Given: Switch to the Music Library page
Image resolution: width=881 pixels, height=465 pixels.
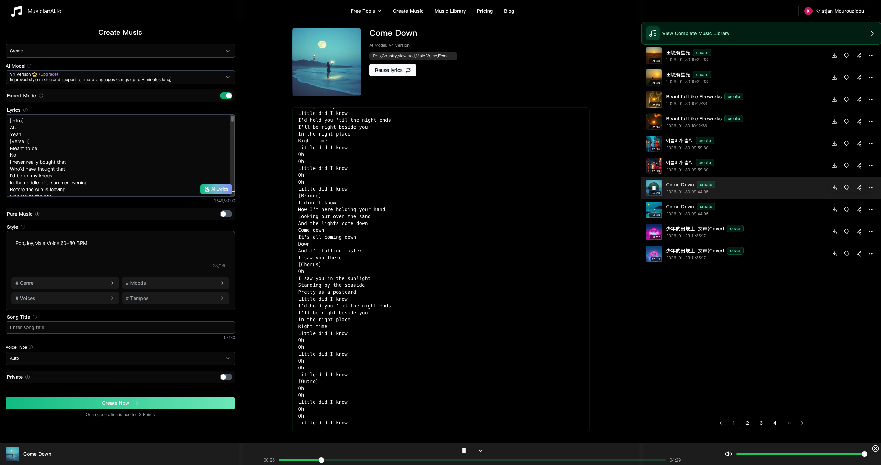Looking at the screenshot, I should [x=450, y=11].
